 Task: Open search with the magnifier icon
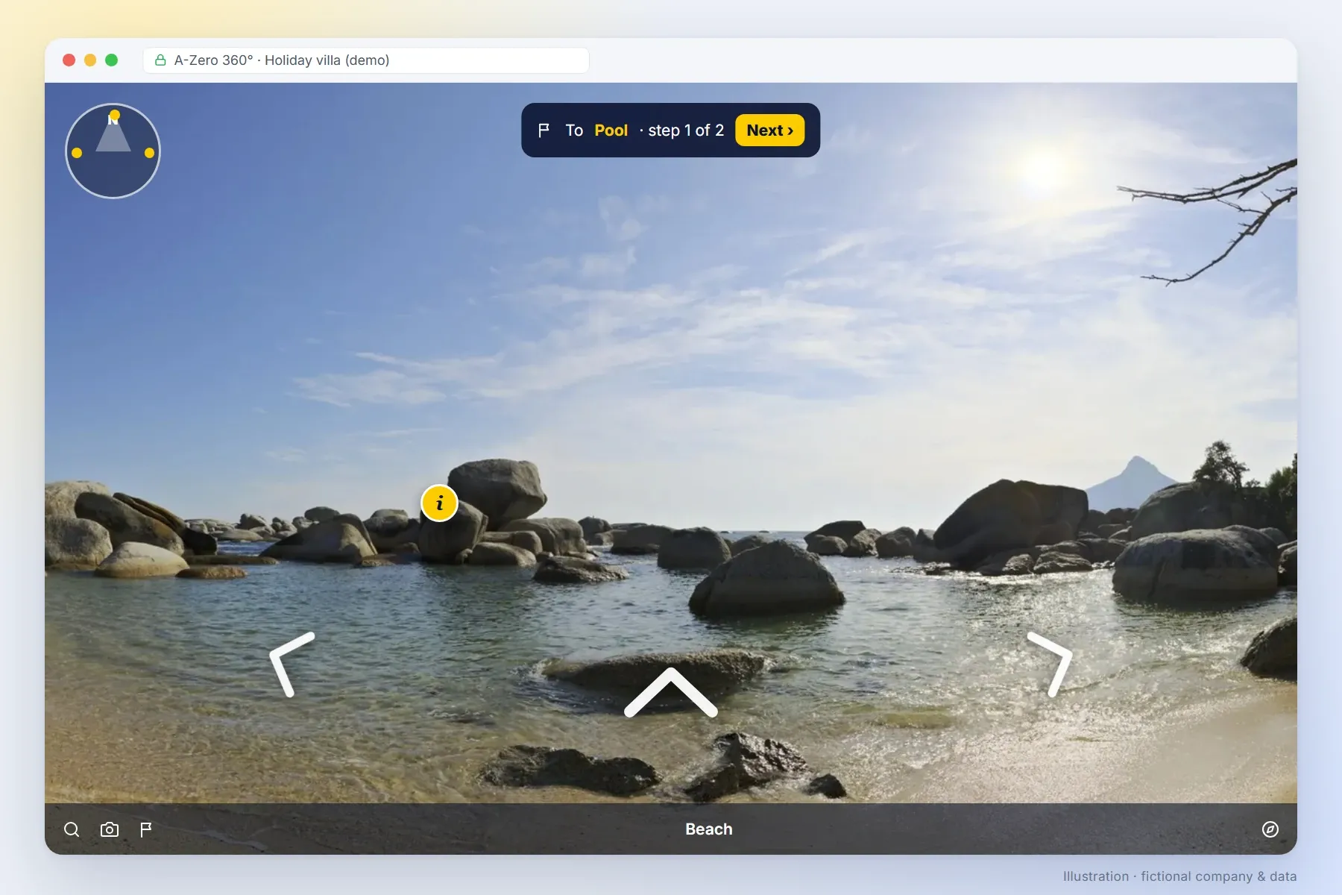(x=72, y=829)
